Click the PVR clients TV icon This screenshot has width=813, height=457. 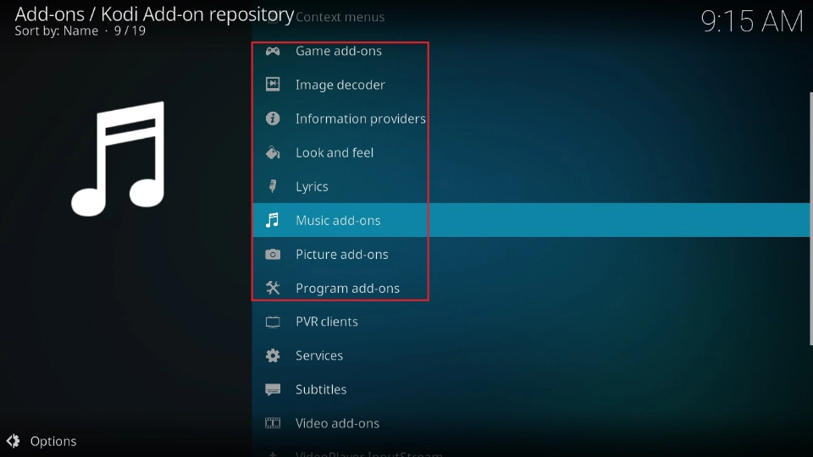pos(273,322)
